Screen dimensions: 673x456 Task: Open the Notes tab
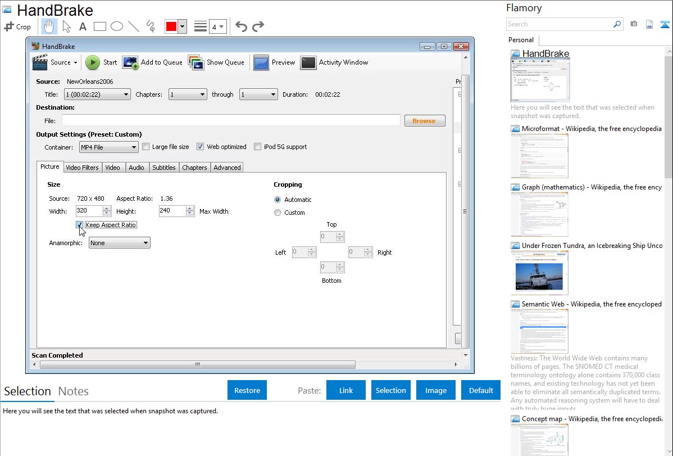pyautogui.click(x=73, y=391)
